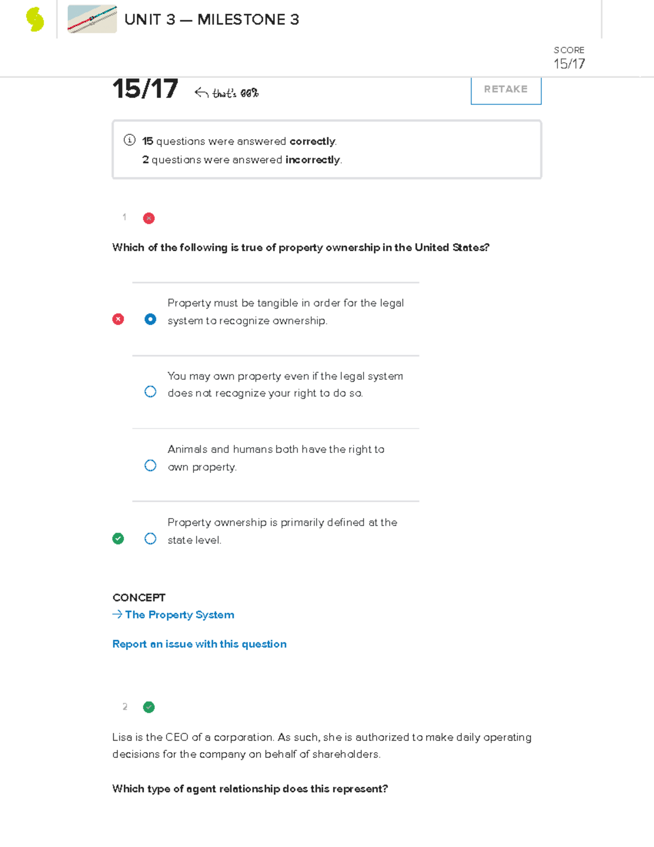654x847 pixels.
Task: Open the unit course thumbnail image
Action: 92,19
